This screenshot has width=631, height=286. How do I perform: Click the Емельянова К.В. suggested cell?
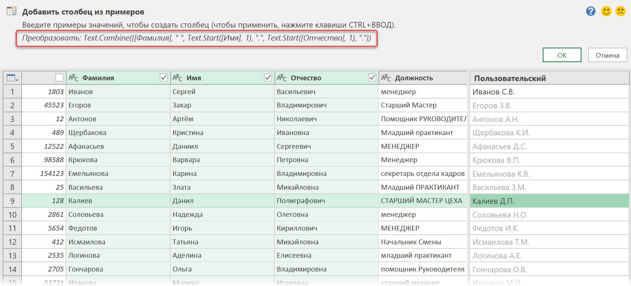549,174
